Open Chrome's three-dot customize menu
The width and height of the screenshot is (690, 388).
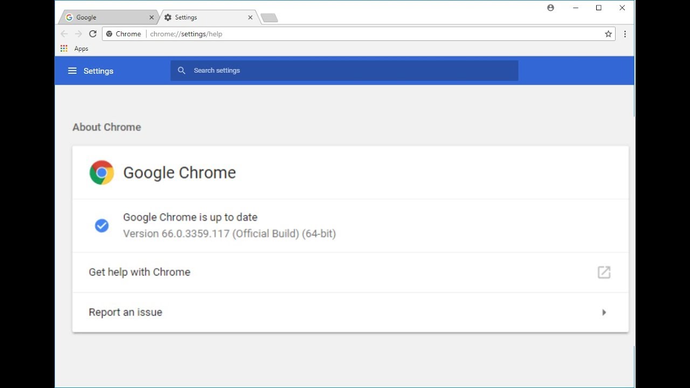[x=625, y=34]
